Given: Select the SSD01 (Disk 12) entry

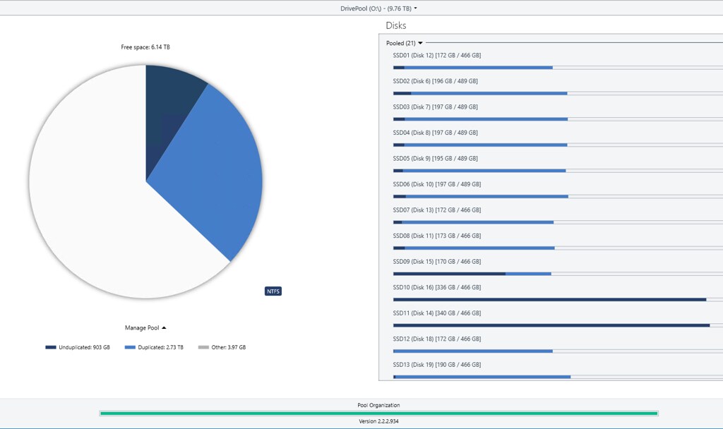Looking at the screenshot, I should point(436,55).
